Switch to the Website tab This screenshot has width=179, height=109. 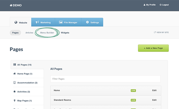pos(21,22)
